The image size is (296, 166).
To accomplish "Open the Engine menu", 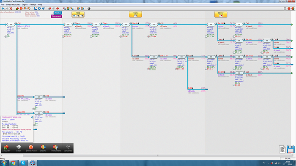I will [x=25, y=5].
